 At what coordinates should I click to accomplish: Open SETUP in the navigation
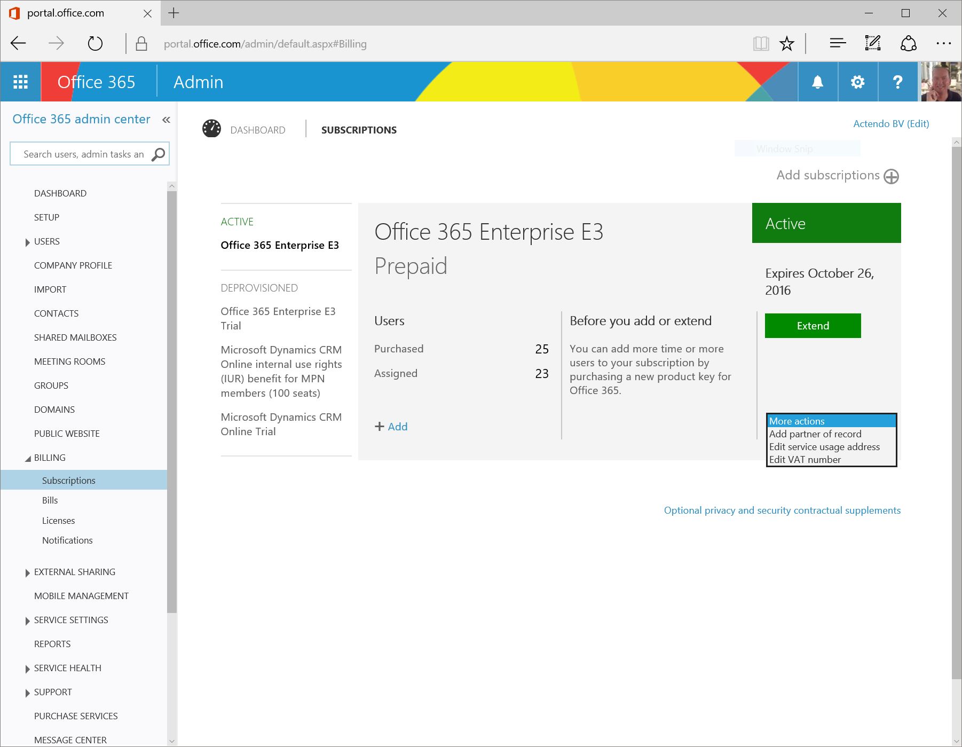pyautogui.click(x=46, y=217)
